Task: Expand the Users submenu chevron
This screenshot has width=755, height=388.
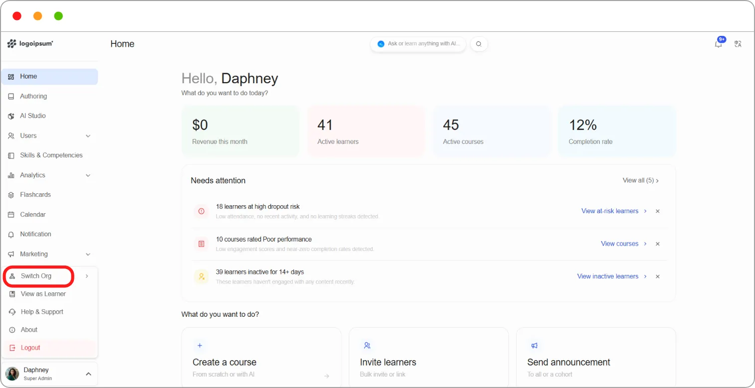Action: pos(88,136)
